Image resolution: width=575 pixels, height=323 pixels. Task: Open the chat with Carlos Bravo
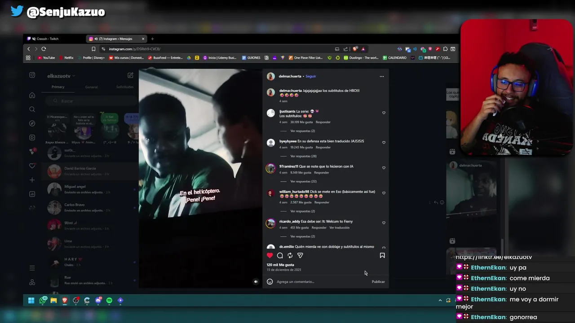pyautogui.click(x=92, y=207)
